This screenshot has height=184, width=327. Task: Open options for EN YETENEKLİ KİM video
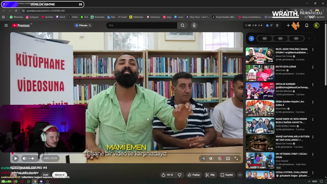point(313,154)
